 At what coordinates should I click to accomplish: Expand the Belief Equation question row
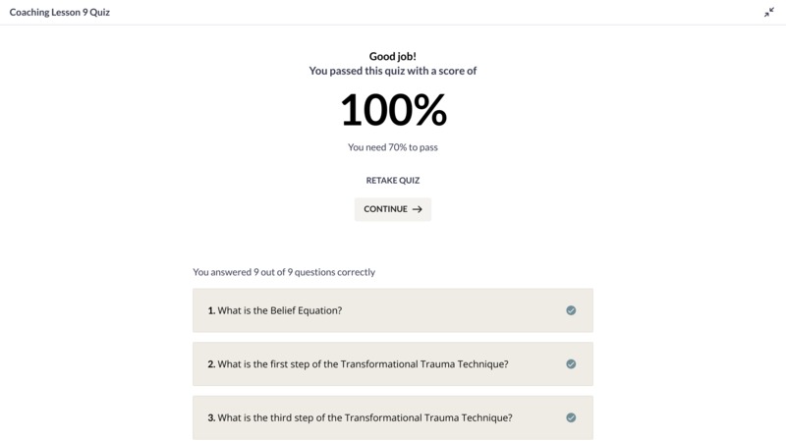coord(392,310)
